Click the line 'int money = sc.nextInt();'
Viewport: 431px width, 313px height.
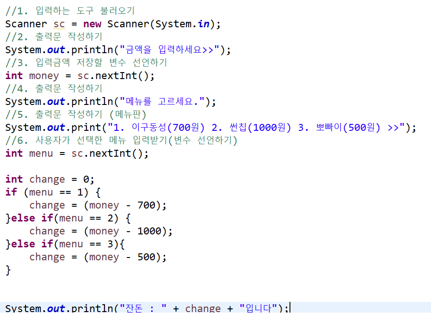(x=80, y=75)
